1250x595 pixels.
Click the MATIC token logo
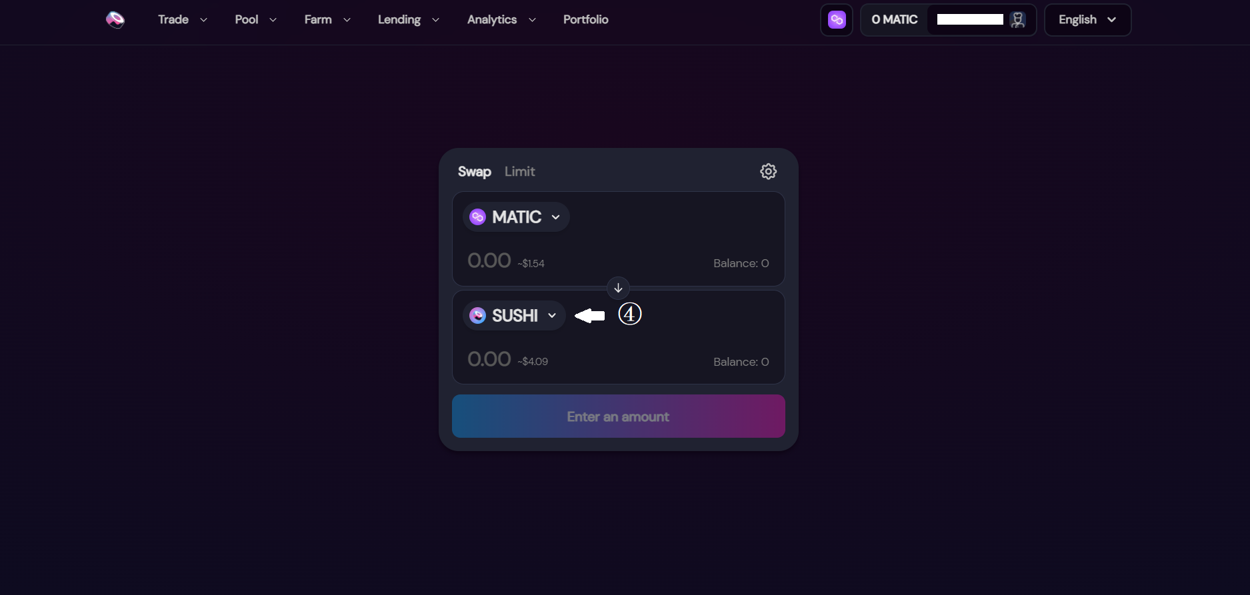tap(477, 217)
